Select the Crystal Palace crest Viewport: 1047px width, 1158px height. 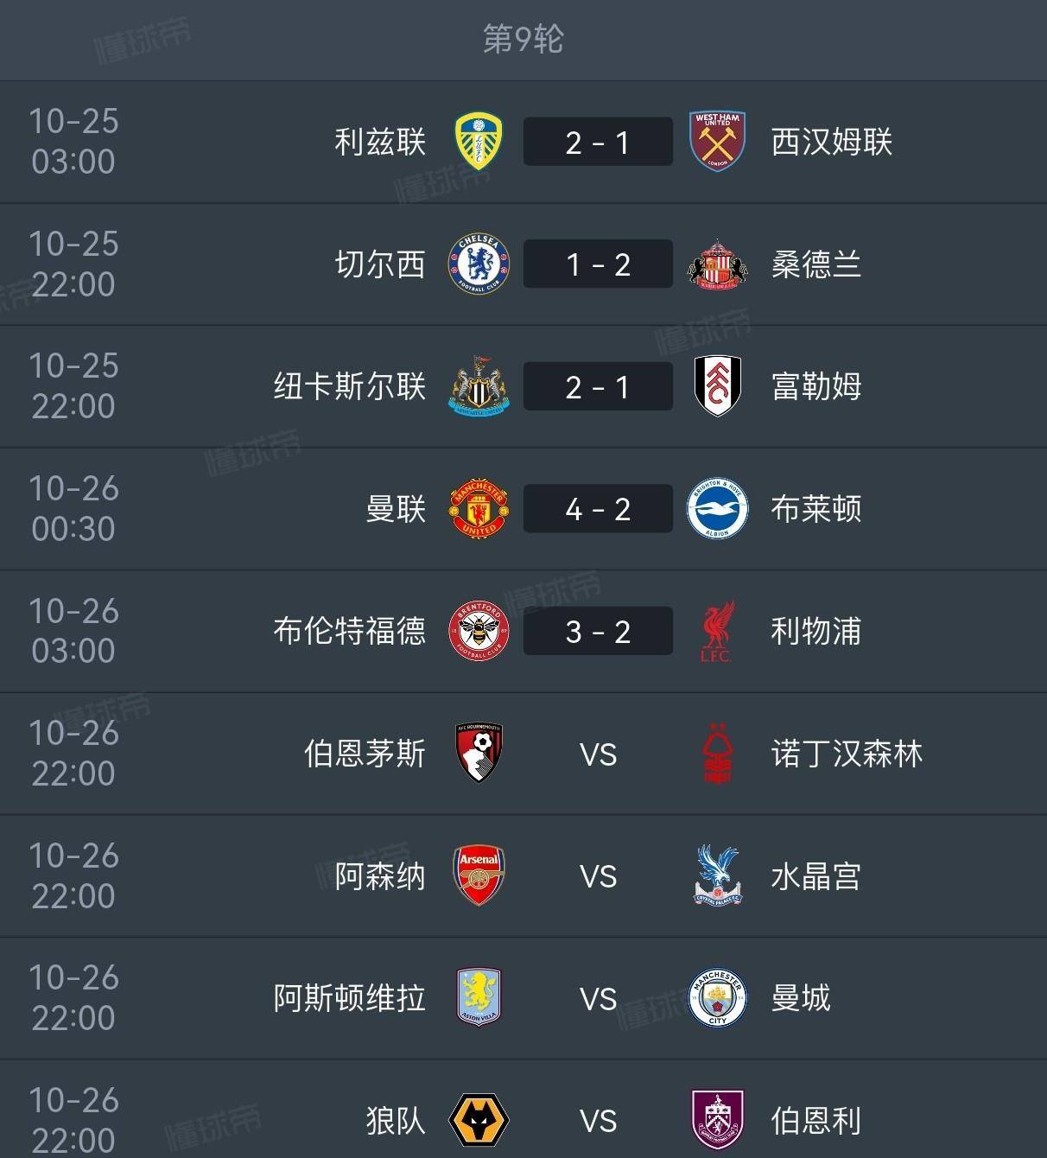click(716, 875)
